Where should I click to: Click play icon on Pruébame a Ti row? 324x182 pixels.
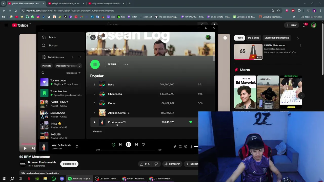(x=95, y=122)
